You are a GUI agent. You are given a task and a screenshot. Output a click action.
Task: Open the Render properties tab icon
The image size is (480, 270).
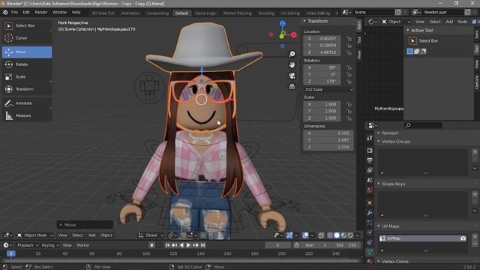(370, 151)
